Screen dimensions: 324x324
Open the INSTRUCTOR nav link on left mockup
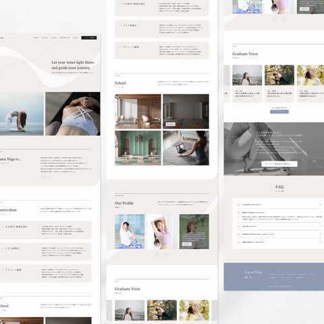pyautogui.click(x=65, y=38)
